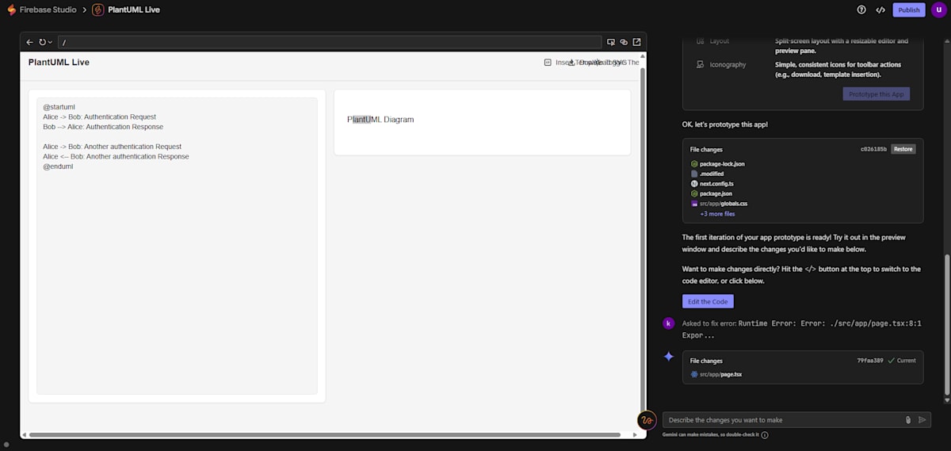Expand the reload options chevron
951x451 pixels.
tap(51, 42)
